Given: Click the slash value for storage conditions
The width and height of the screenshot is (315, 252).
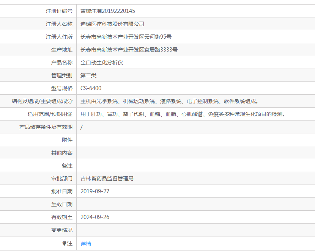Looking at the screenshot, I should [x=82, y=127].
